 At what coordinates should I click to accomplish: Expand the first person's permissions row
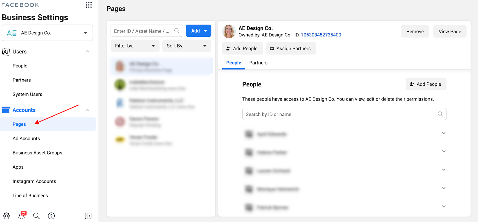tap(444, 133)
